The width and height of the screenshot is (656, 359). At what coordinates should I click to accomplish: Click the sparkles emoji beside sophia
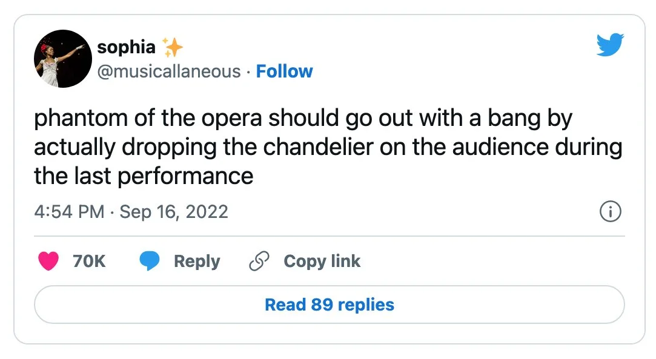(x=173, y=47)
